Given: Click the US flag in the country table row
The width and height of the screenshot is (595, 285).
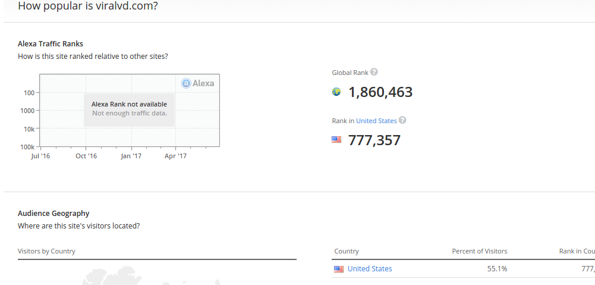Looking at the screenshot, I should coord(338,269).
